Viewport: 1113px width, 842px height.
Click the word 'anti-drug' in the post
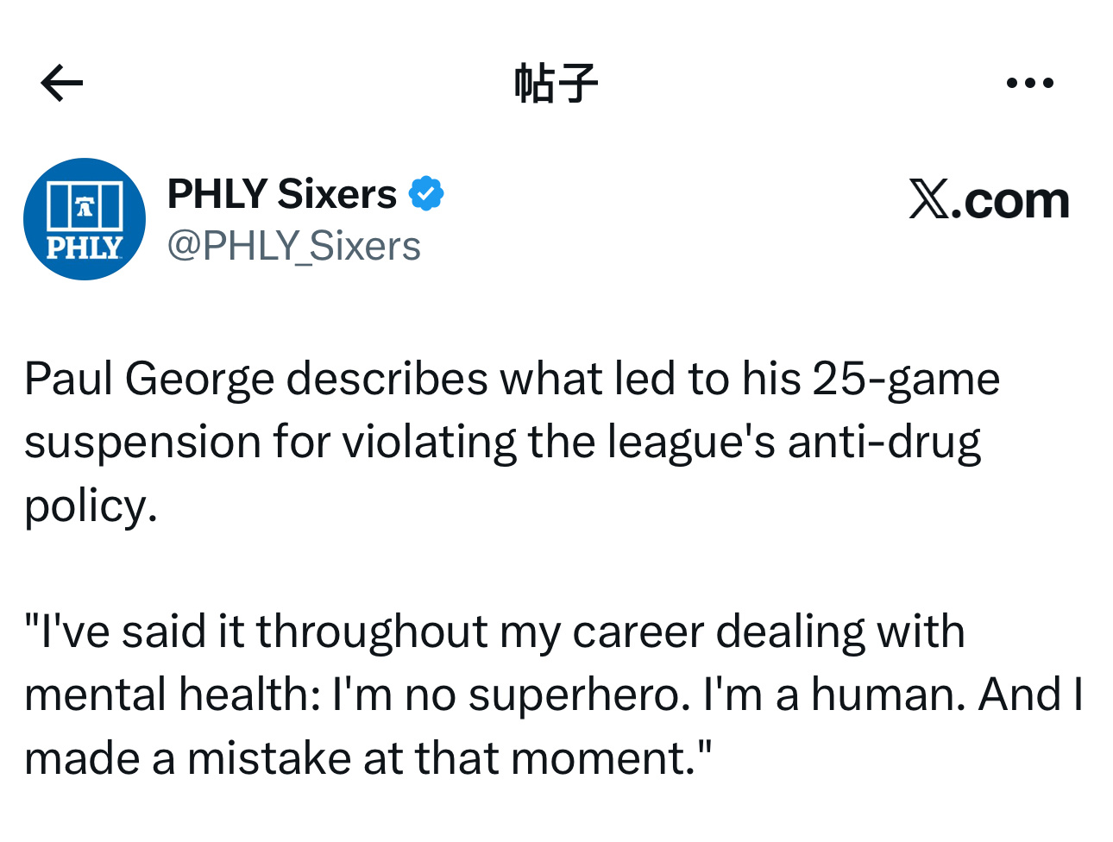coord(883,442)
